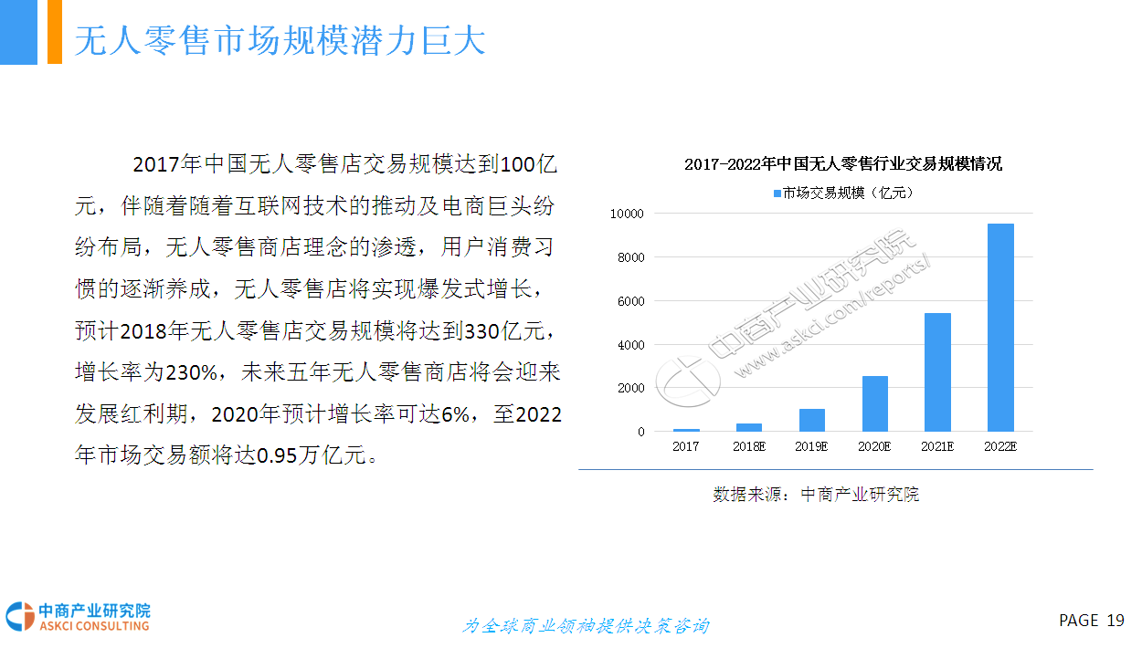The height and width of the screenshot is (648, 1142).
Task: Click the slide title 无人零售市场规模潜力巨大
Action: [279, 40]
